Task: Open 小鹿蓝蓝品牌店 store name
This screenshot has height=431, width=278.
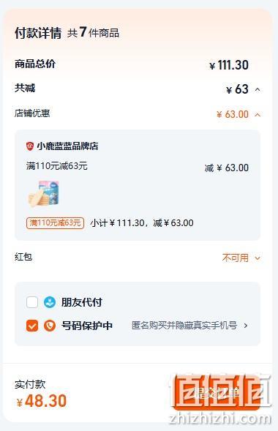Action: [x=67, y=146]
